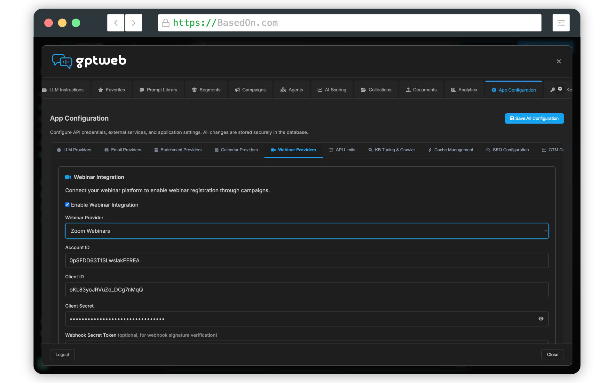Screen dimensions: 614x383
Task: Click the browser back arrow
Action: pyautogui.click(x=116, y=23)
